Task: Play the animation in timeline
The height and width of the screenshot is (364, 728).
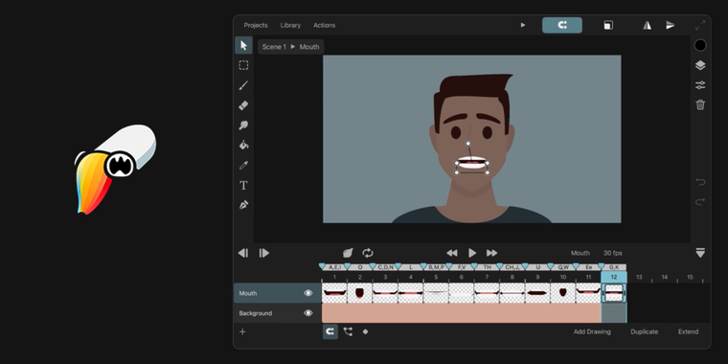Action: click(472, 253)
